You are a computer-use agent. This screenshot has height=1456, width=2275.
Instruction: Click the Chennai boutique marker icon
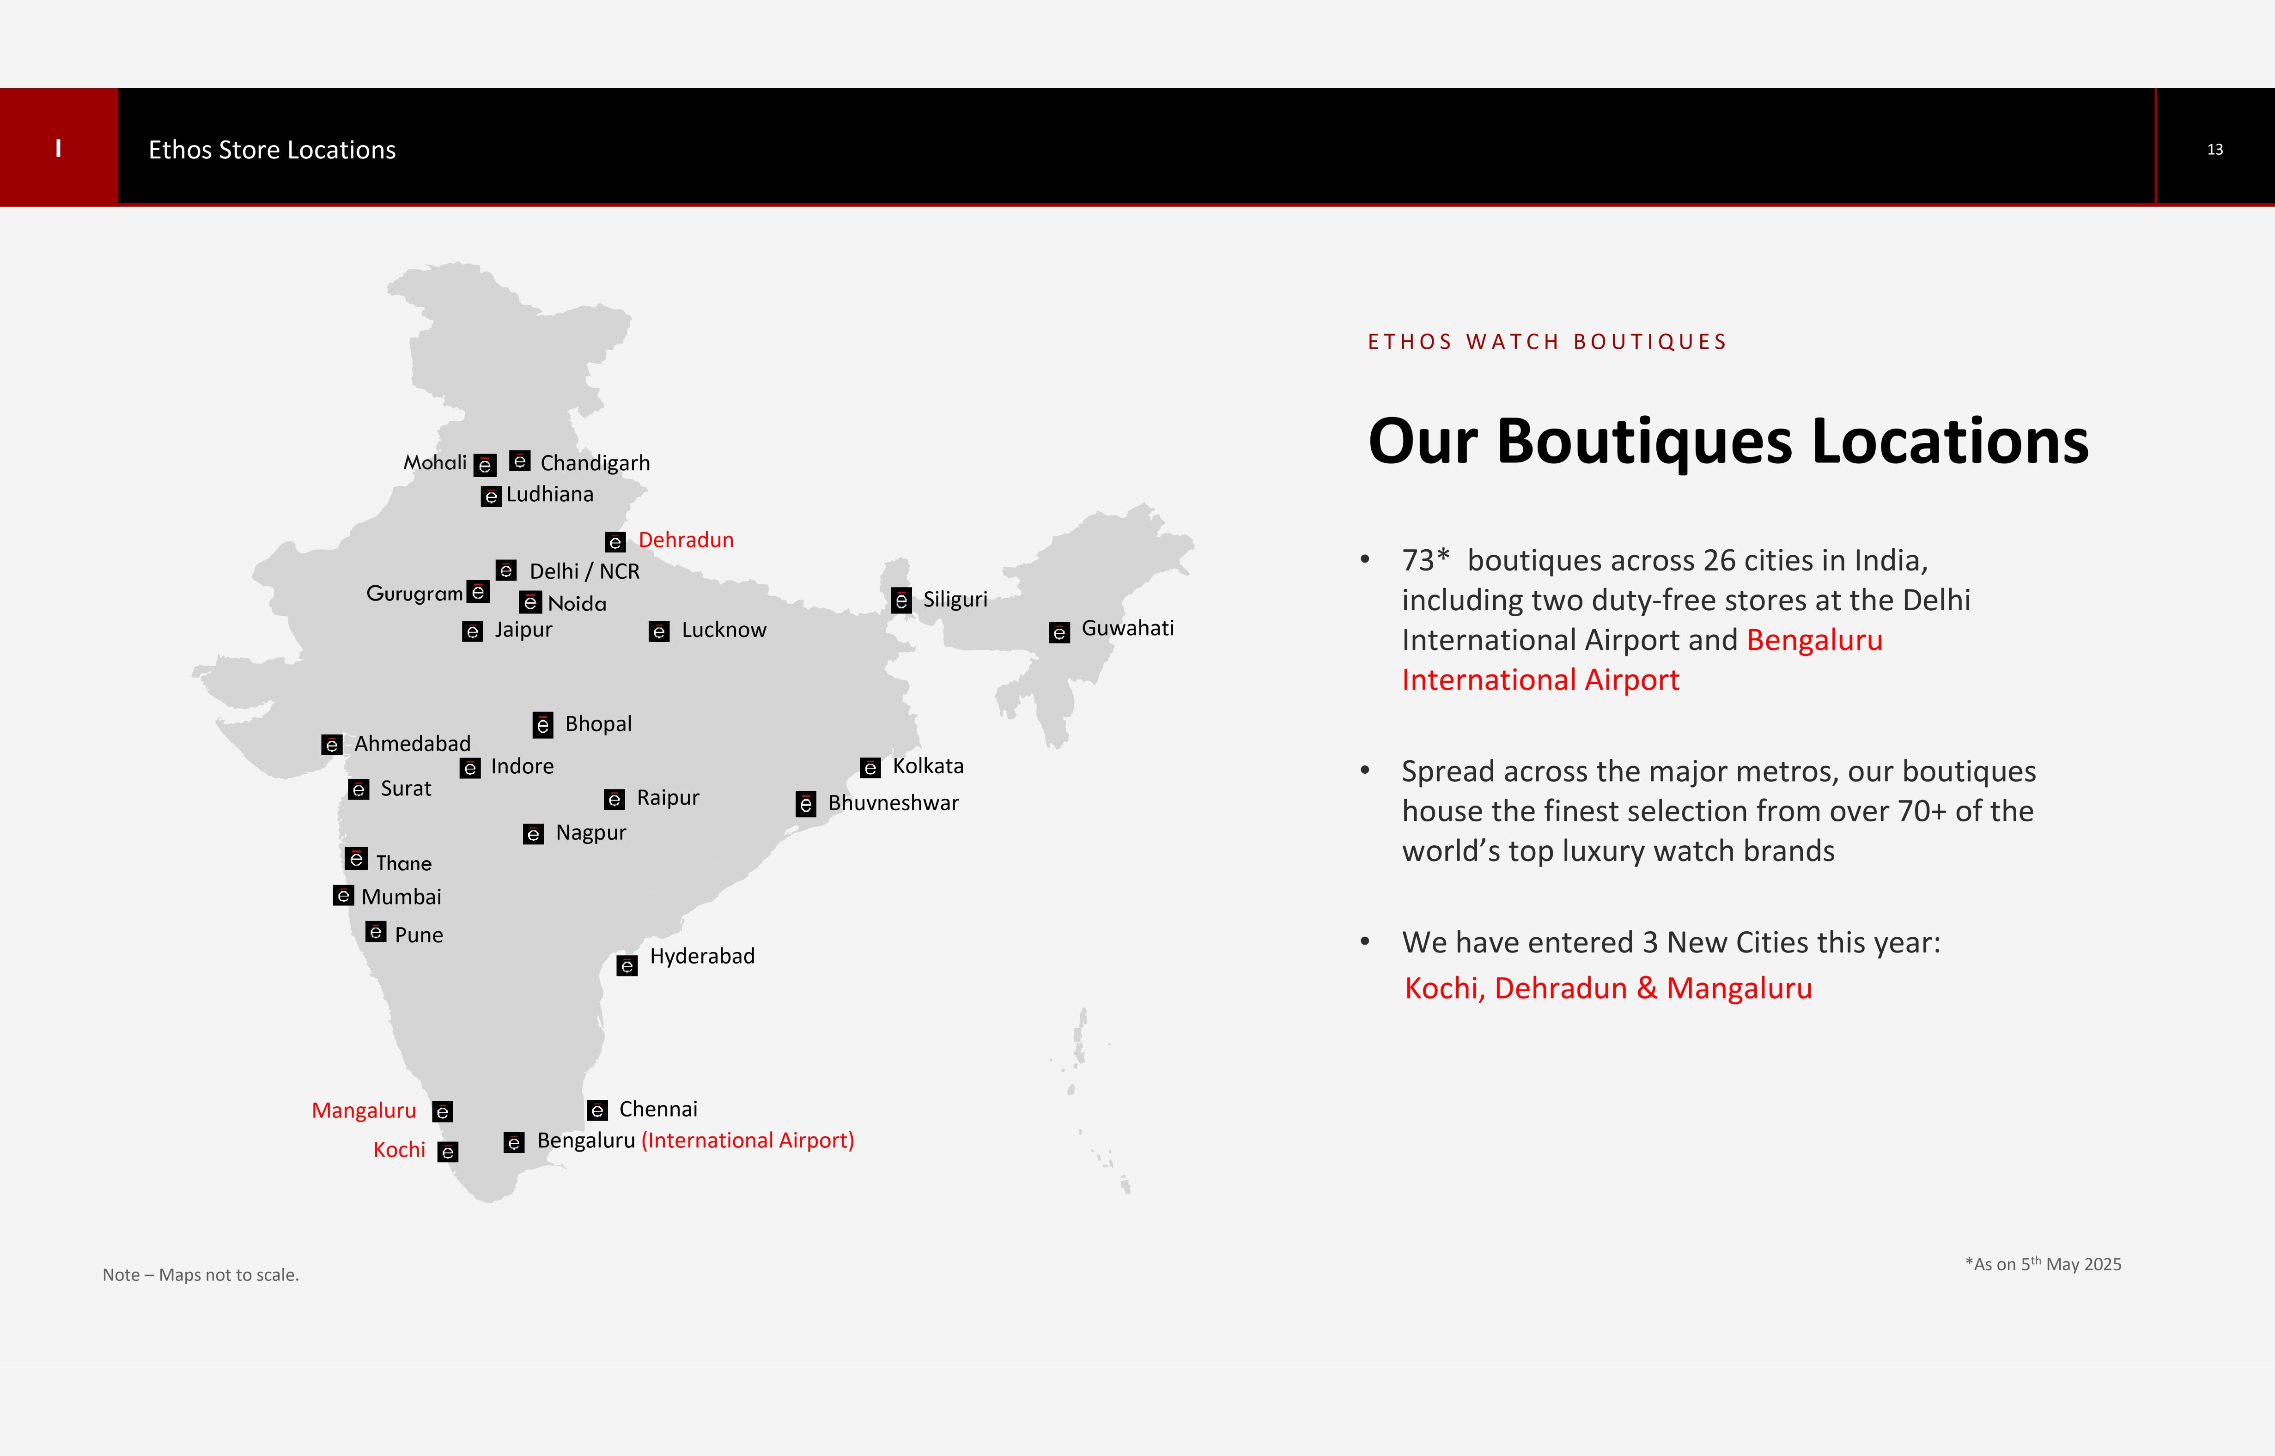[x=597, y=1110]
